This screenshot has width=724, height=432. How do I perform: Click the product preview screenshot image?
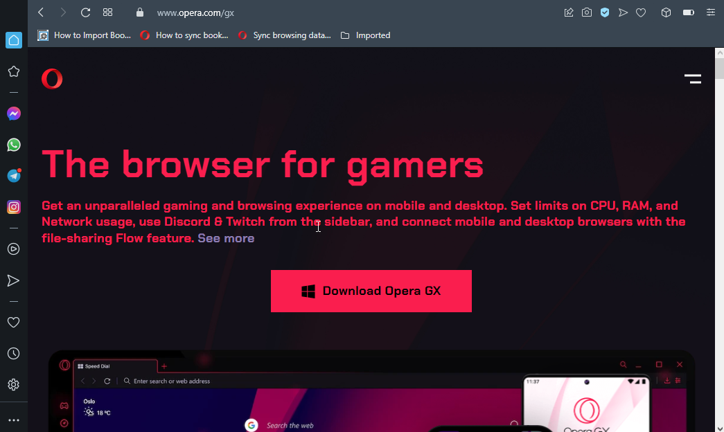pyautogui.click(x=371, y=391)
